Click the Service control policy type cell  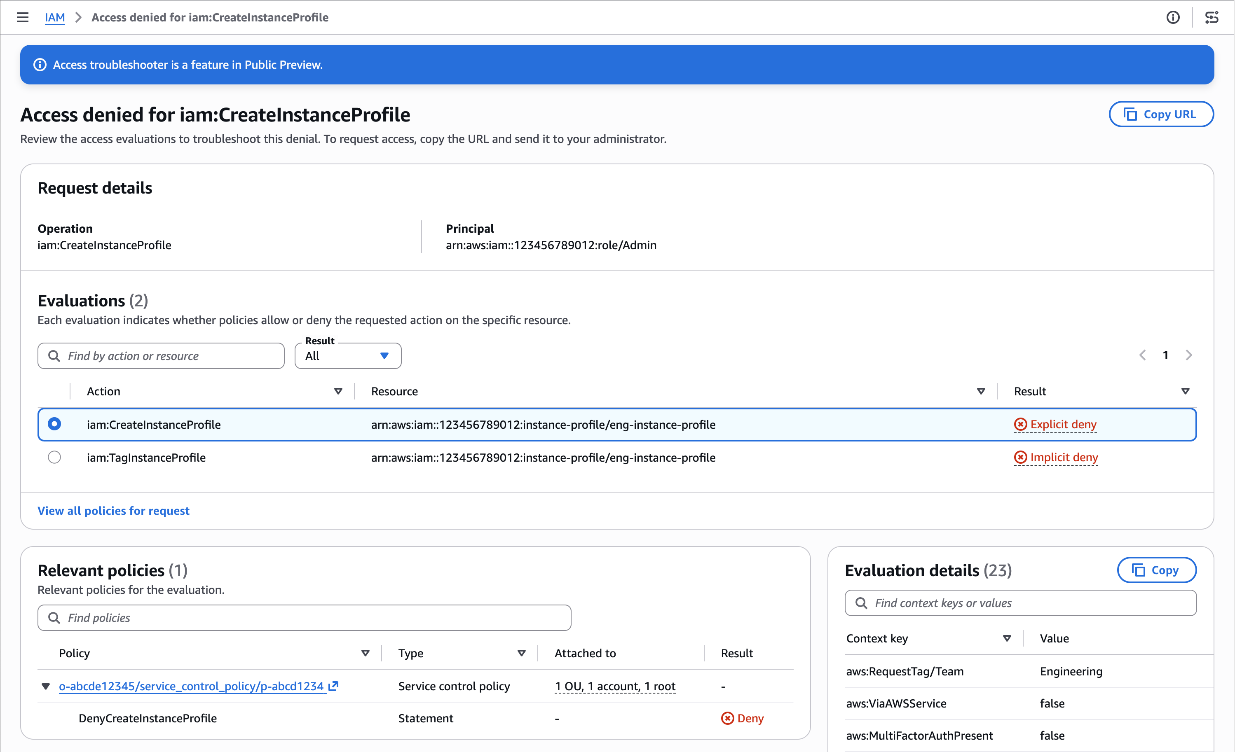coord(454,686)
